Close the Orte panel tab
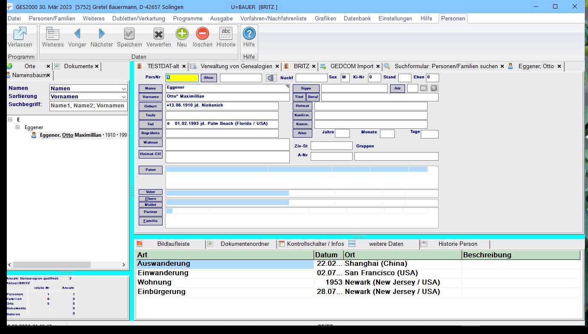The height and width of the screenshot is (334, 588). (48, 66)
